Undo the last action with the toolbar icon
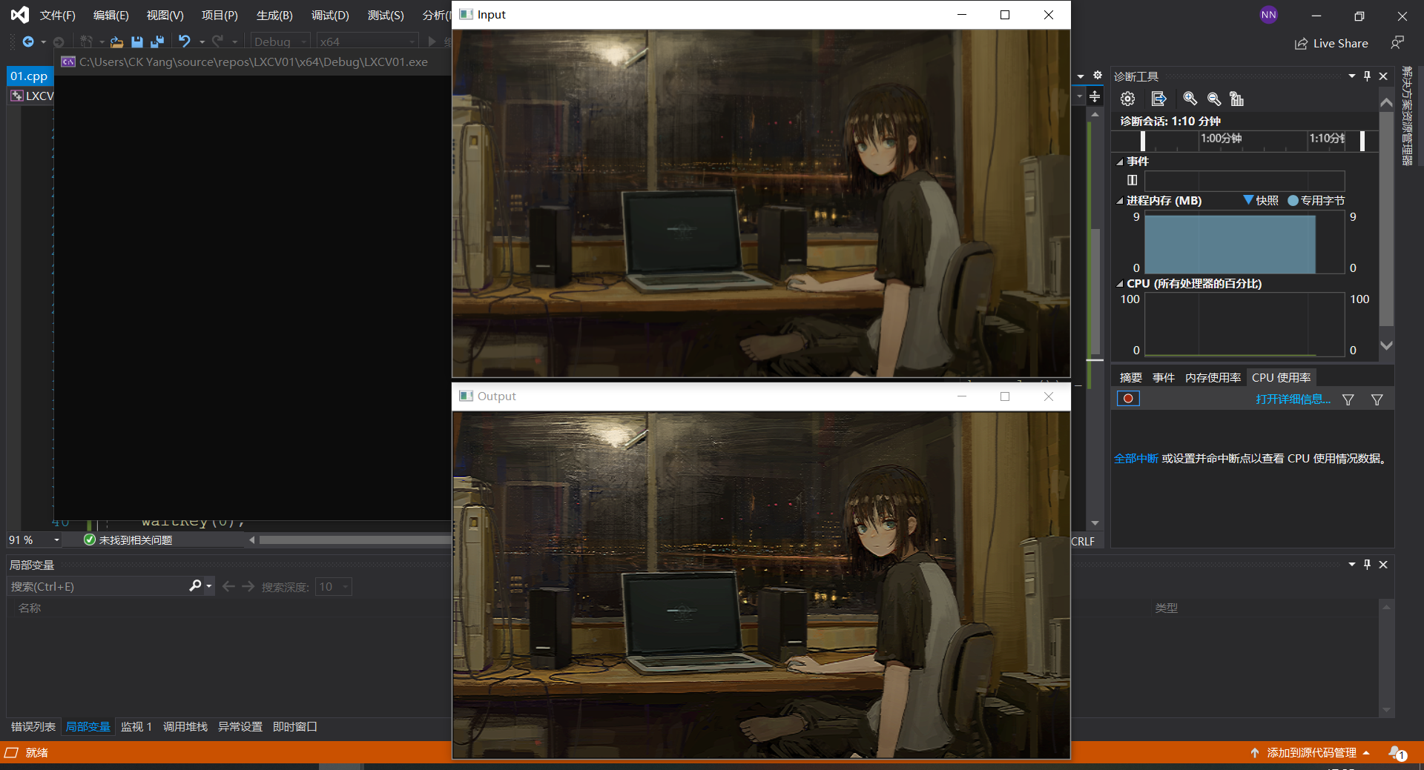The height and width of the screenshot is (770, 1424). (185, 42)
